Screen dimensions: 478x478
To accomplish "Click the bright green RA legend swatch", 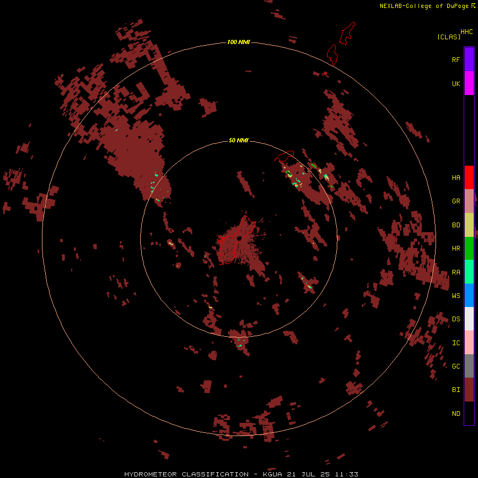I will [x=469, y=272].
